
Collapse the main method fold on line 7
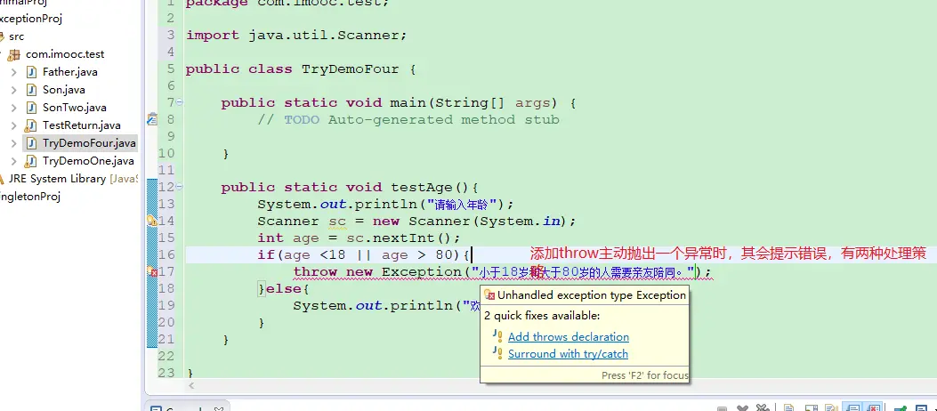coord(180,102)
